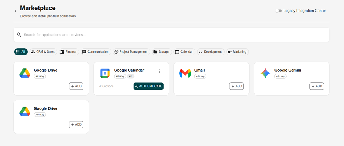Open the Google Calendar three-dot menu
344x146 pixels.
click(x=160, y=71)
